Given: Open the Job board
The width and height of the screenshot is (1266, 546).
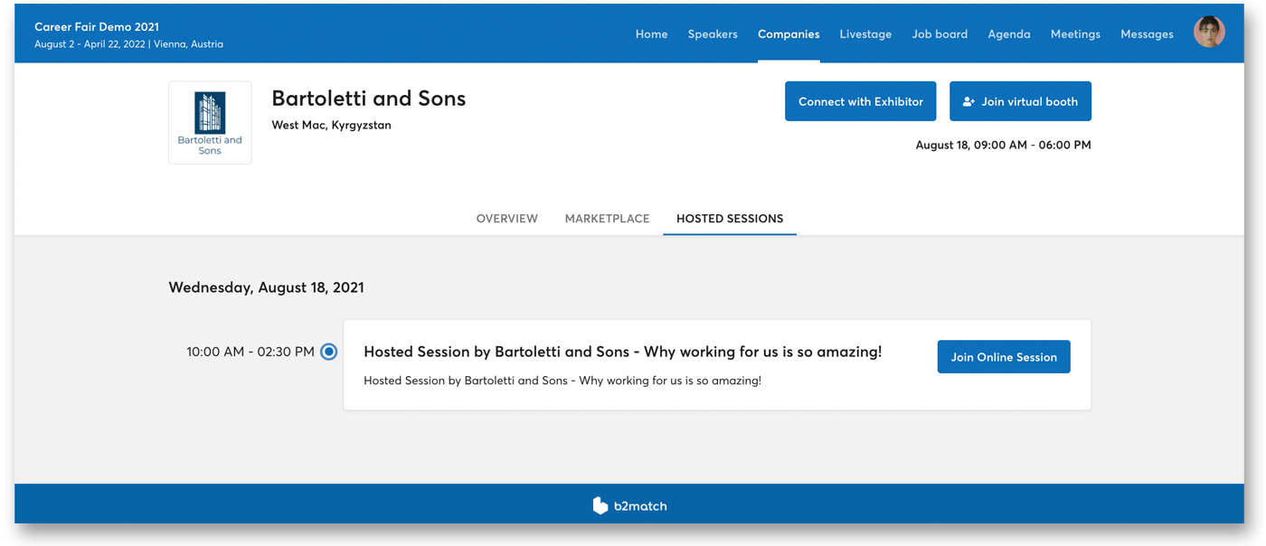Looking at the screenshot, I should point(940,34).
